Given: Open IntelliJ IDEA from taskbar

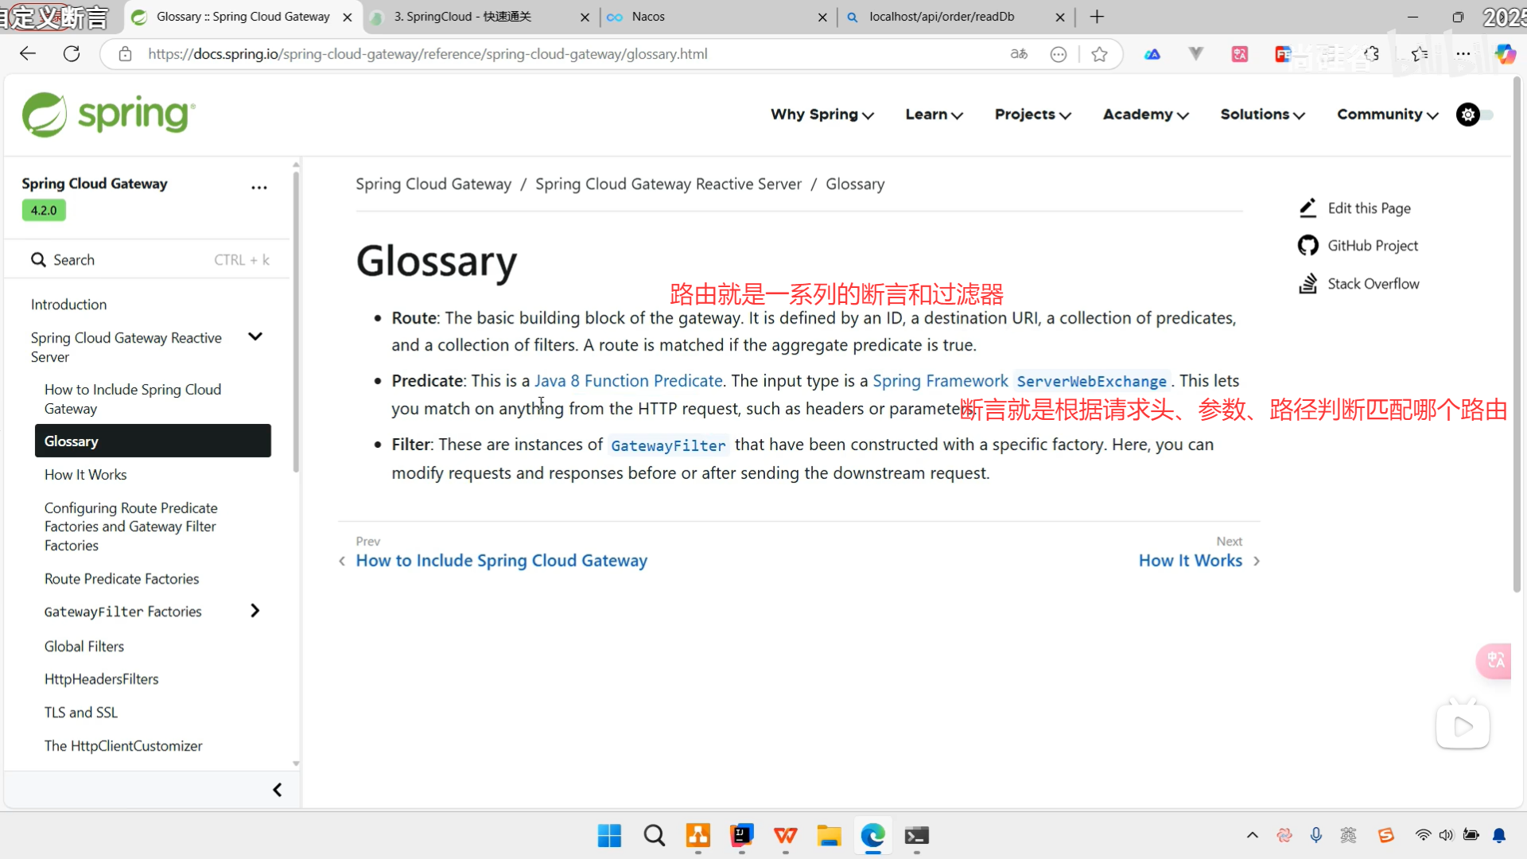Looking at the screenshot, I should click(x=741, y=835).
